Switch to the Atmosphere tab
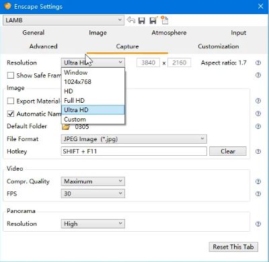The height and width of the screenshot is (262, 269). [x=169, y=33]
